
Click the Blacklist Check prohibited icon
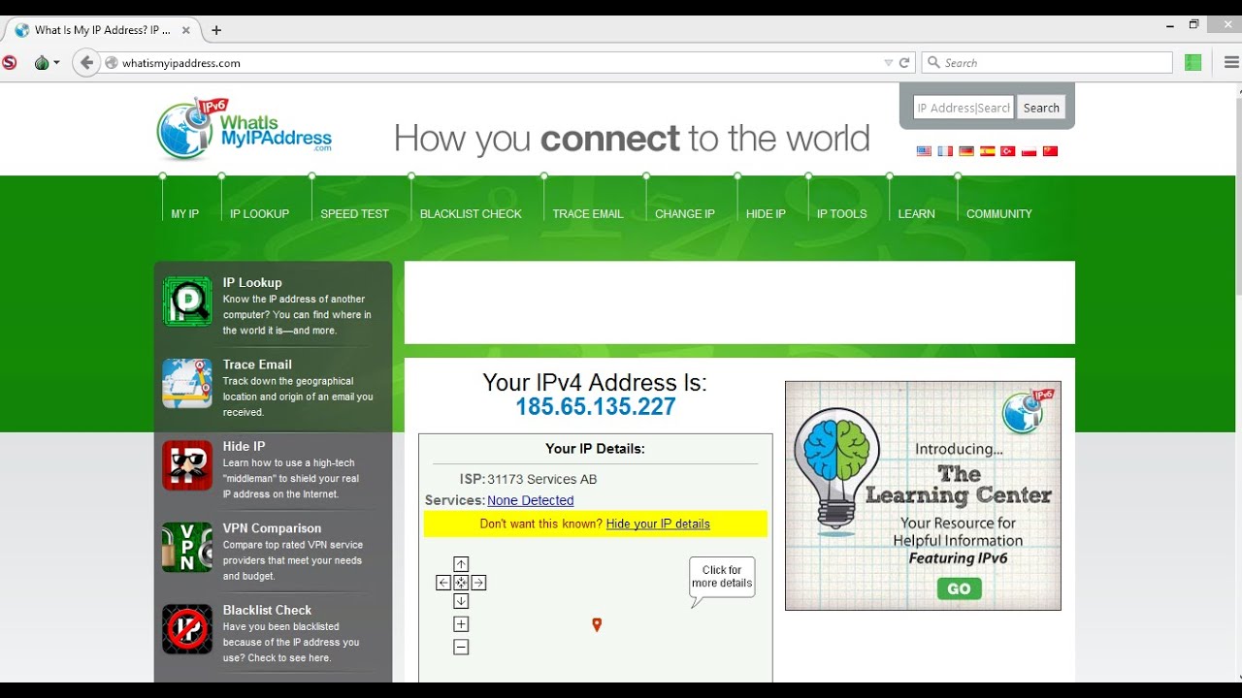tap(187, 629)
